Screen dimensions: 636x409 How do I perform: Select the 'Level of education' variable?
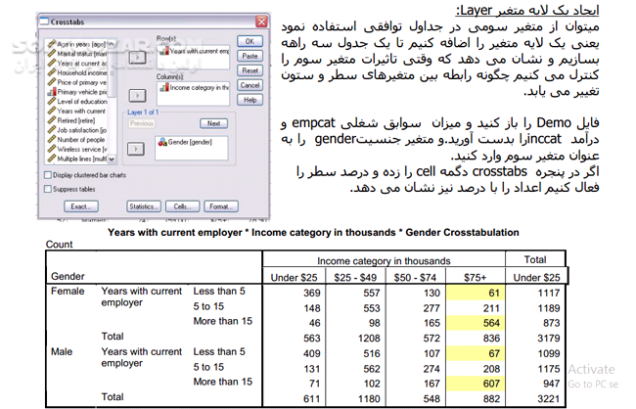[x=77, y=102]
